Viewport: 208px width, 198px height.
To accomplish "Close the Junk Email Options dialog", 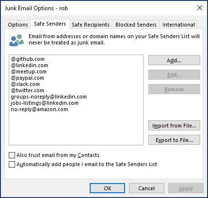I will [200, 8].
